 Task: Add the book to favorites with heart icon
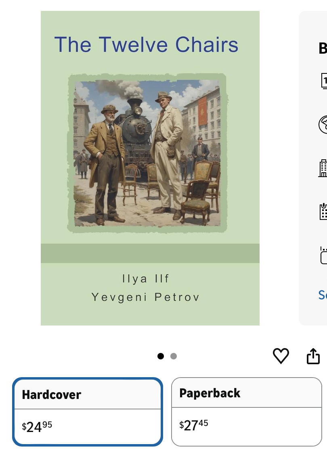point(281,356)
